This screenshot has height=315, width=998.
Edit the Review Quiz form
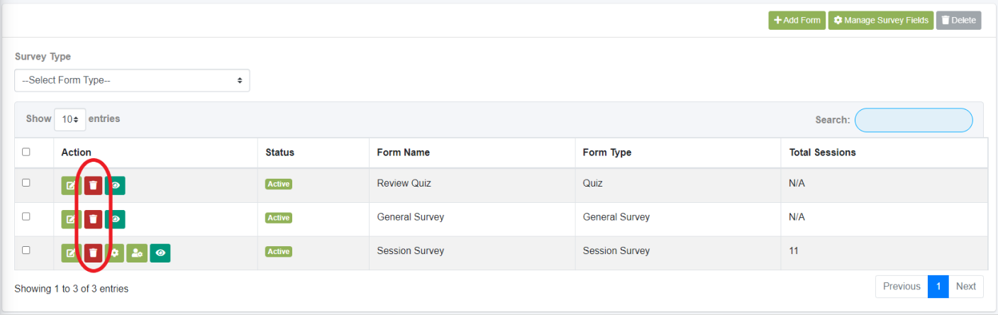71,186
